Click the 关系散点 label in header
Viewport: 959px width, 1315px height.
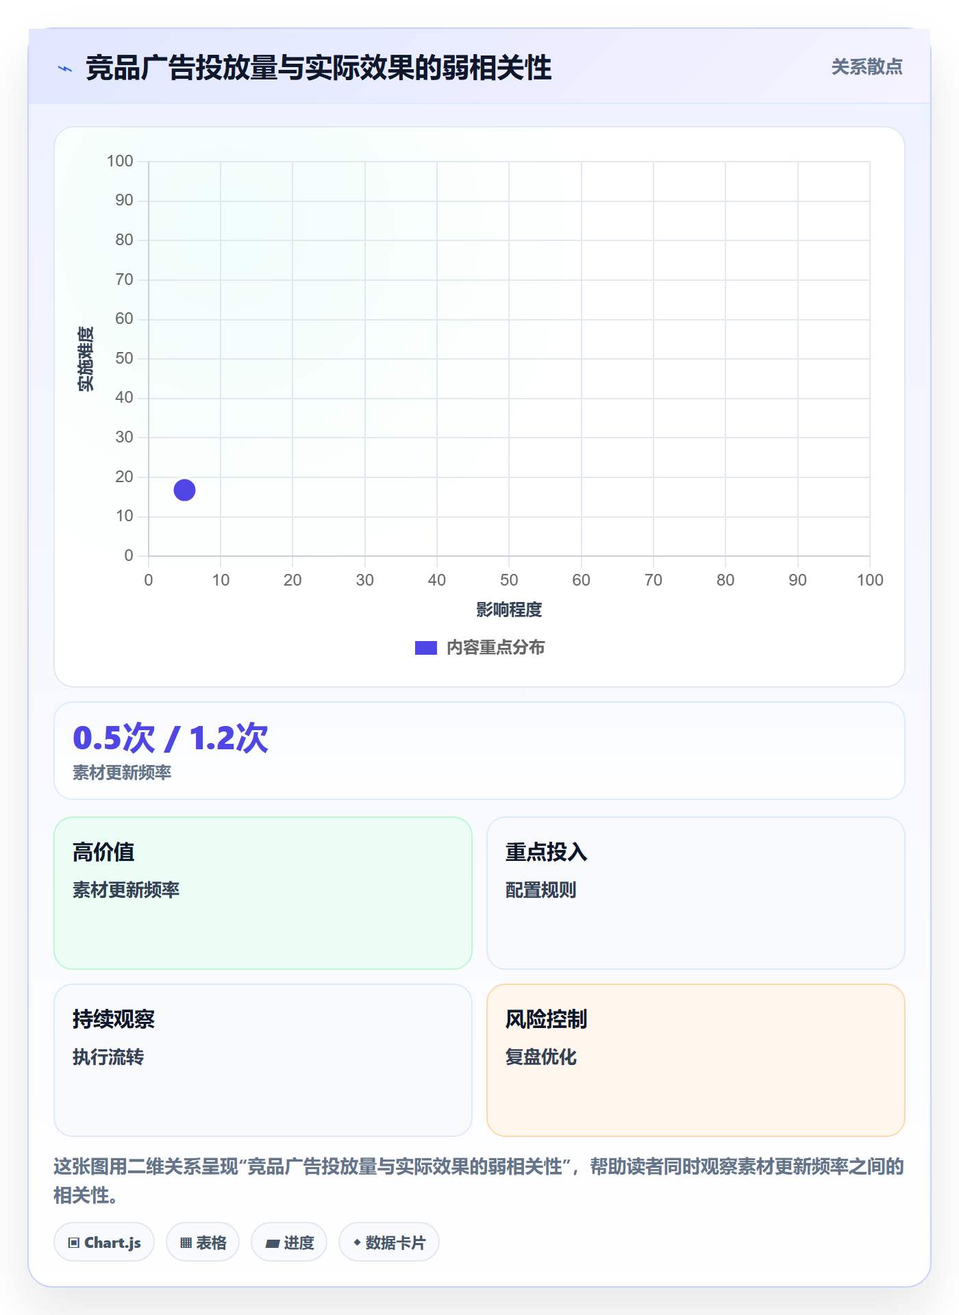tap(867, 67)
